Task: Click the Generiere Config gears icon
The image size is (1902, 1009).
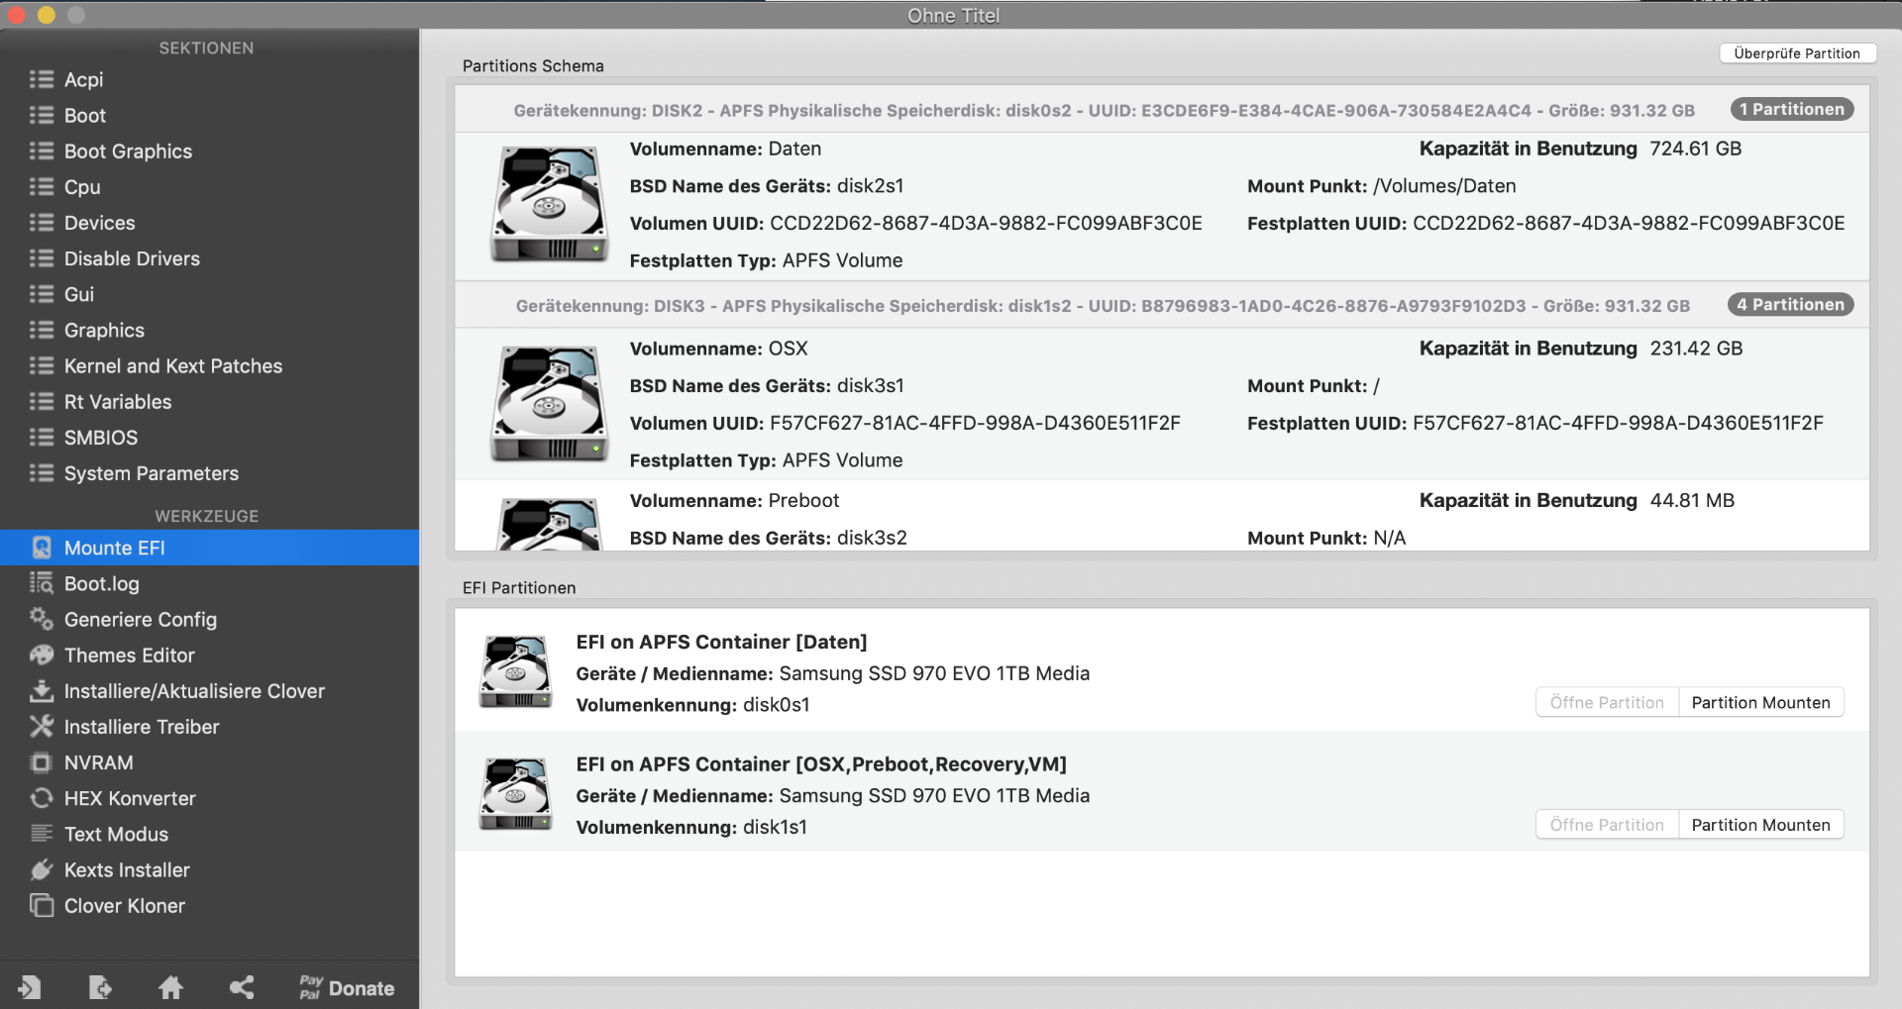Action: pos(42,619)
